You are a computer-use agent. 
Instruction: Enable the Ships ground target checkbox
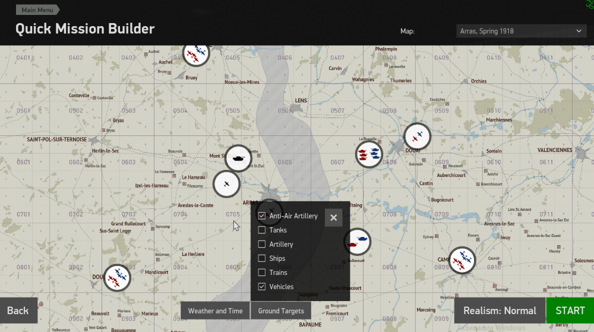coord(262,258)
